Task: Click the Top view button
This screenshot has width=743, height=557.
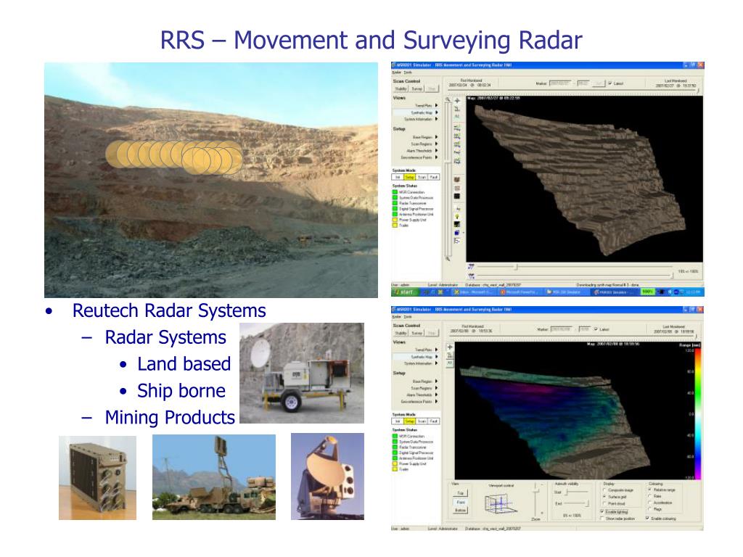Action: [x=460, y=493]
